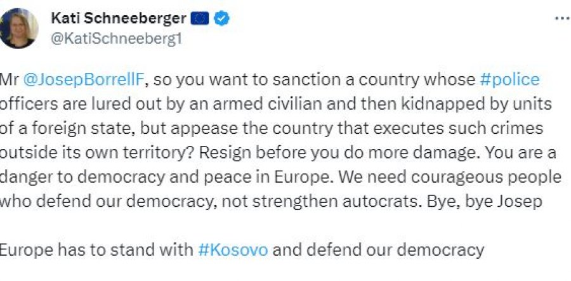The image size is (571, 281).
Task: Follow the #Kosovo hashtag link
Action: (233, 250)
